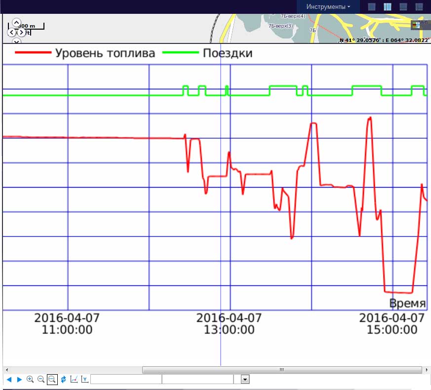Pan the map up with arrow button

pyautogui.click(x=16, y=23)
